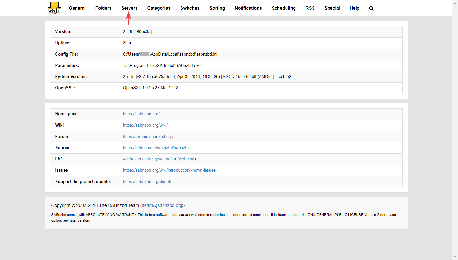This screenshot has height=260, width=458.
Task: Click the Parameters label
Action: tap(67, 65)
